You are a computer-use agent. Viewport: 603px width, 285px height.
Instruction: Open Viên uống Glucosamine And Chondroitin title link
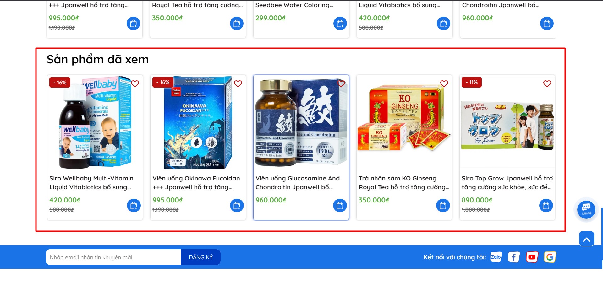click(298, 183)
